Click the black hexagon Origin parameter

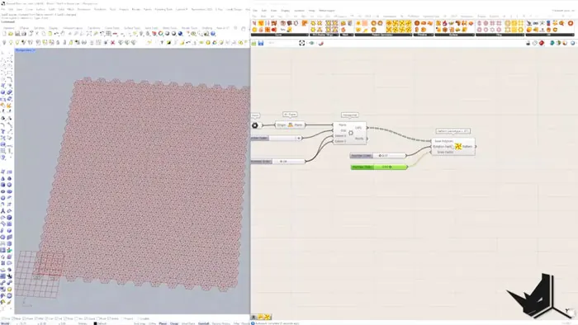(254, 125)
